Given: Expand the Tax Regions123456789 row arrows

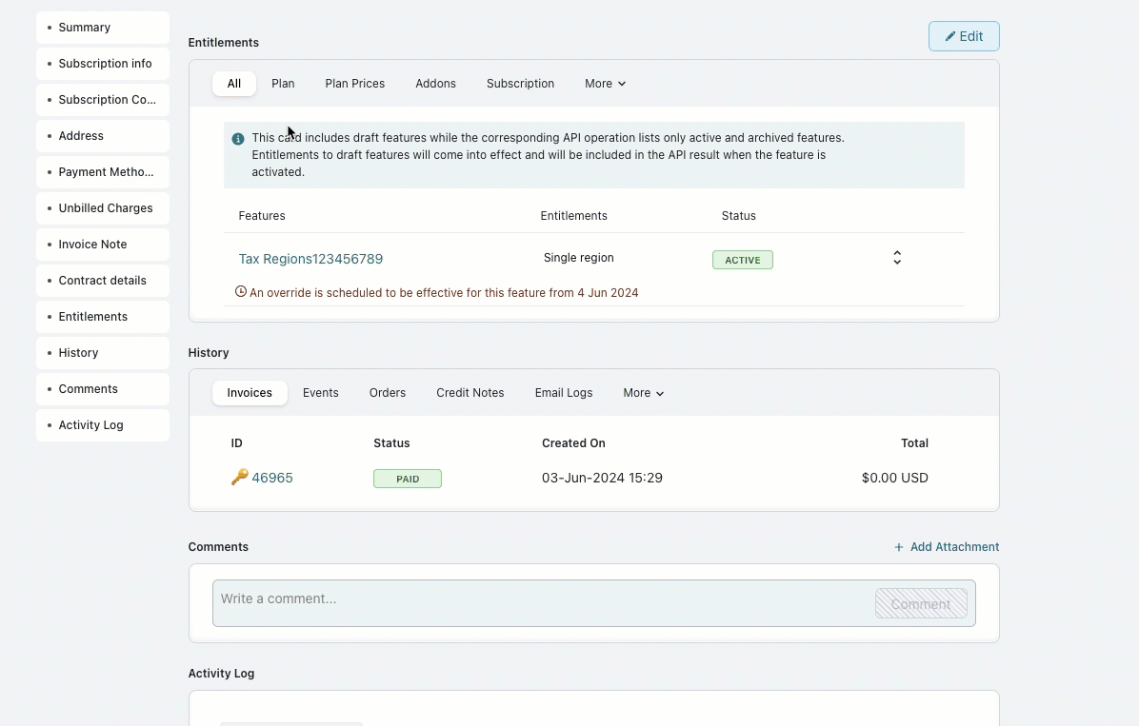Looking at the screenshot, I should coord(897,258).
